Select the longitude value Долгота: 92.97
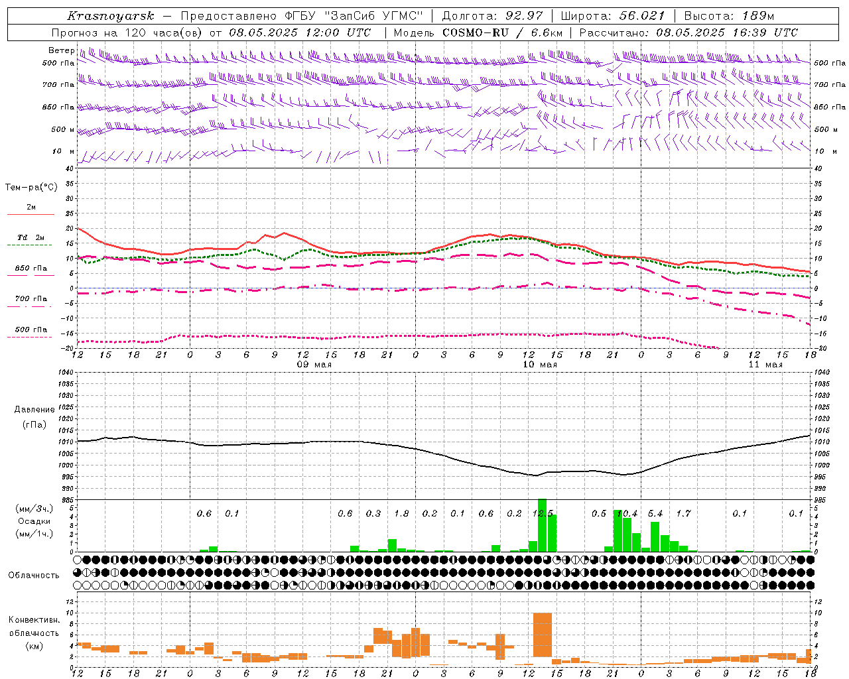849x679 pixels. (x=492, y=16)
